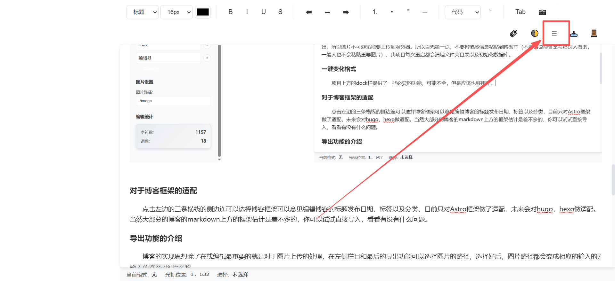The width and height of the screenshot is (615, 281).
Task: Insert a numbered list
Action: [x=375, y=12]
